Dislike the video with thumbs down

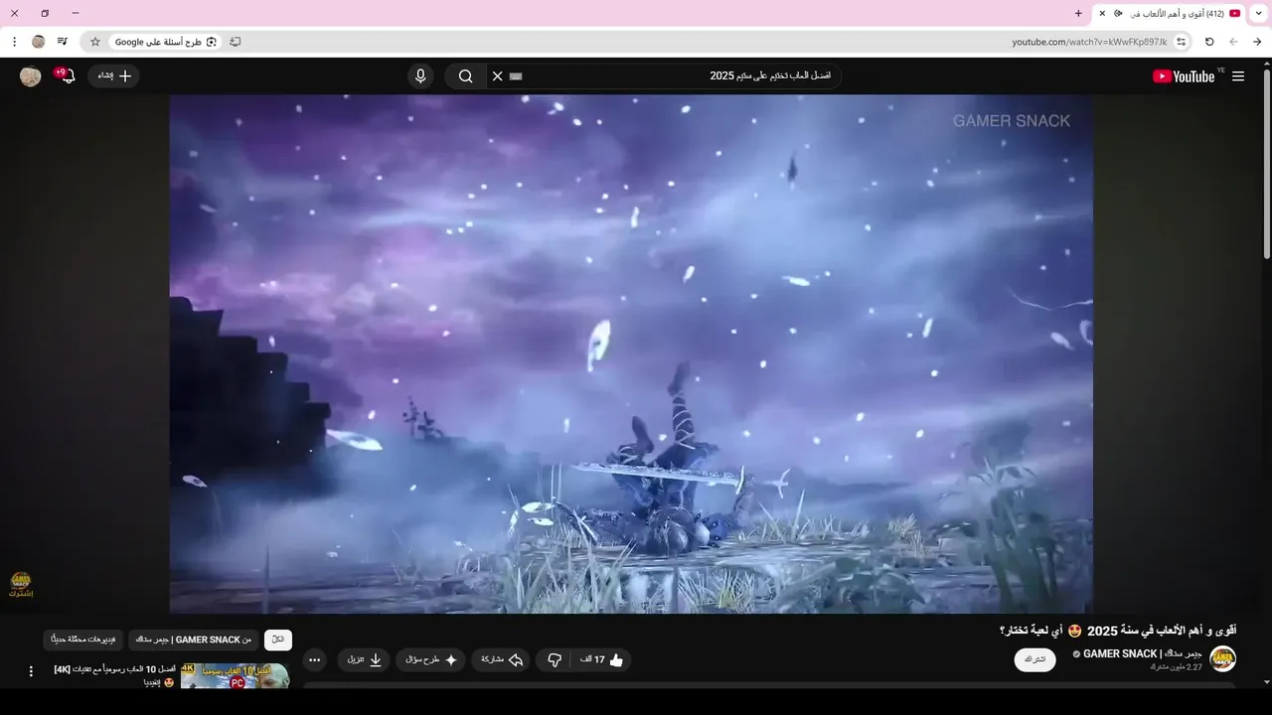pos(555,659)
